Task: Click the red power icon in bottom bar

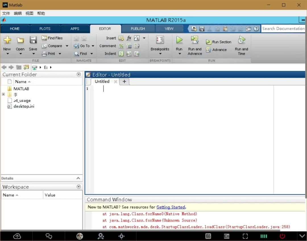Action: pos(282,236)
